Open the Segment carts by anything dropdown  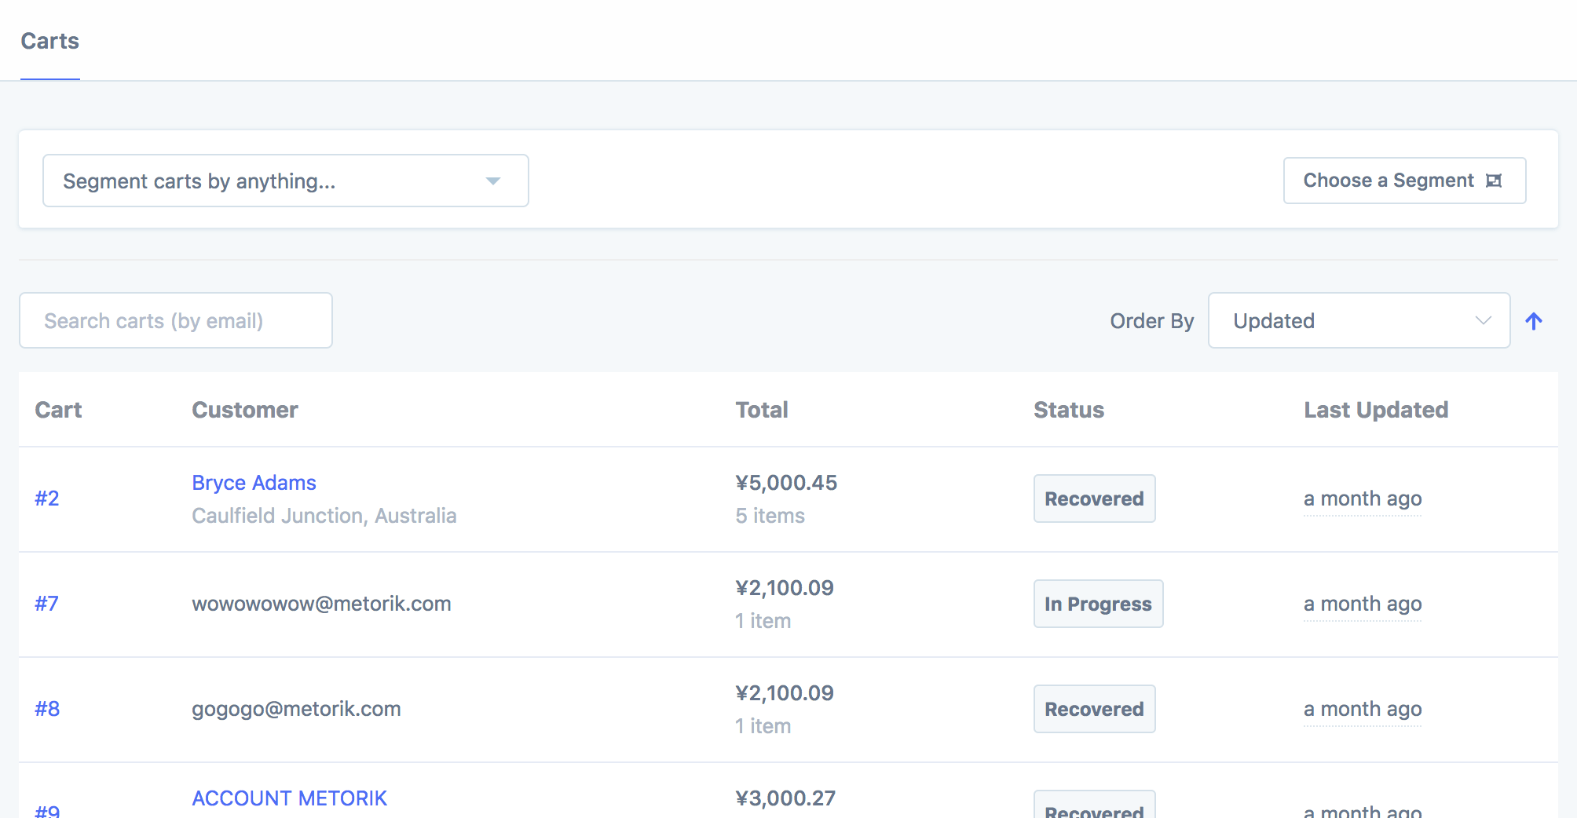[285, 181]
